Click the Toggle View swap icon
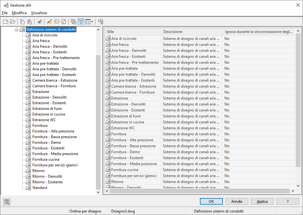The height and width of the screenshot is (215, 303). (x=74, y=22)
